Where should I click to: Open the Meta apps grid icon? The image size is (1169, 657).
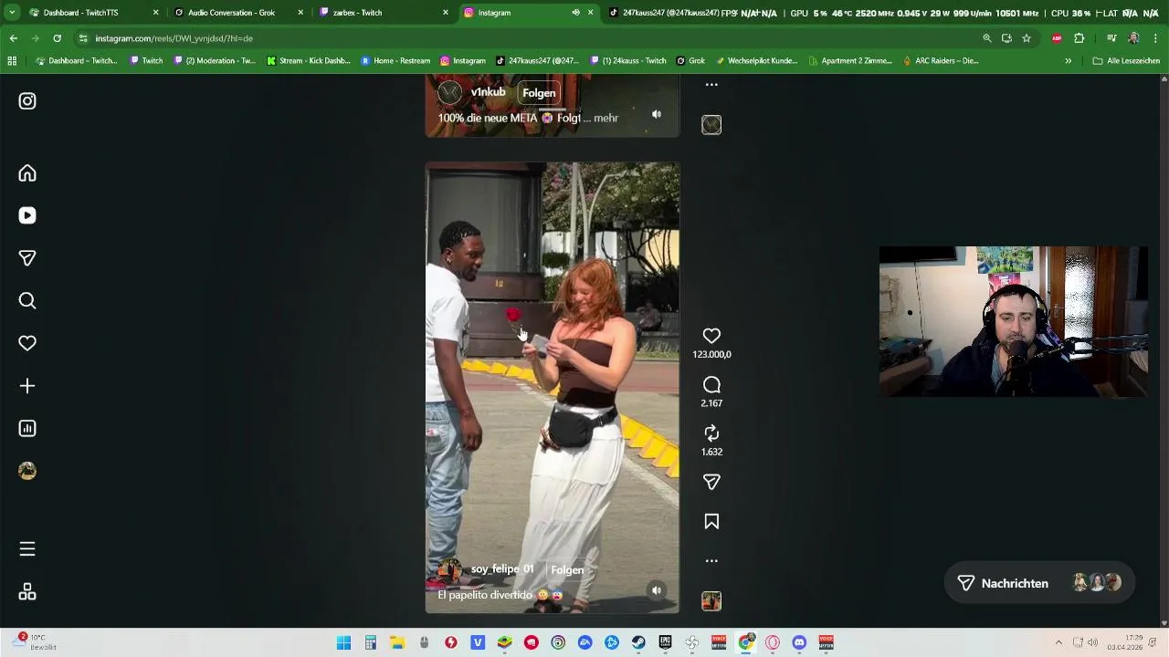(27, 592)
